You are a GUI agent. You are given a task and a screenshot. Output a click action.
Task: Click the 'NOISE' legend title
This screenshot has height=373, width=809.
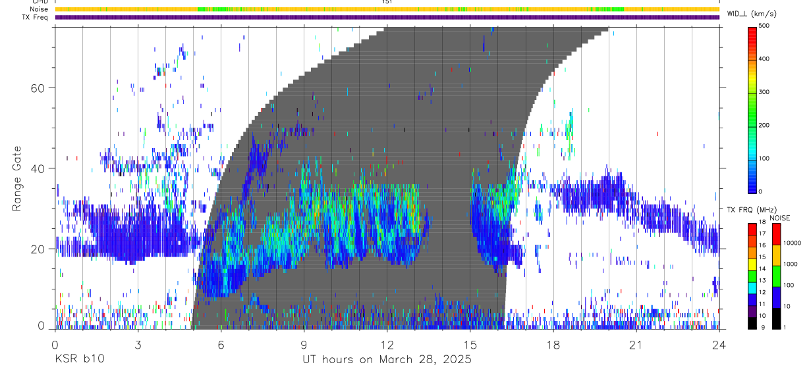[x=779, y=217]
